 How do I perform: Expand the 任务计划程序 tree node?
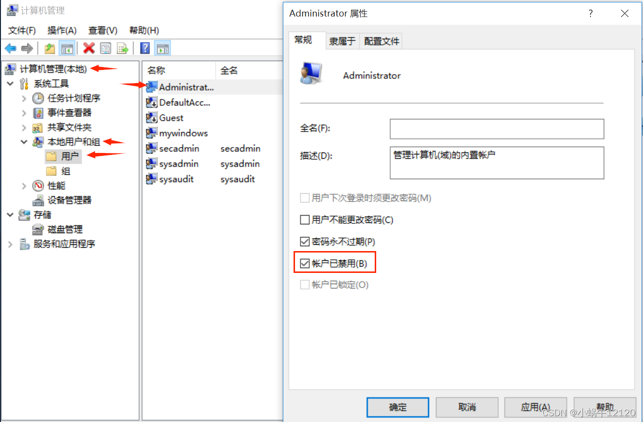[24, 99]
